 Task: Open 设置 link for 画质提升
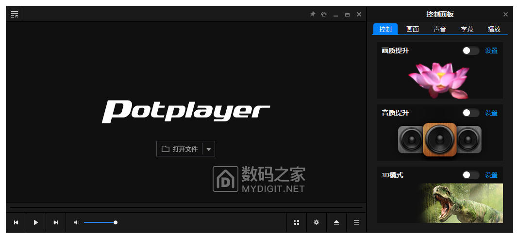pos(491,51)
